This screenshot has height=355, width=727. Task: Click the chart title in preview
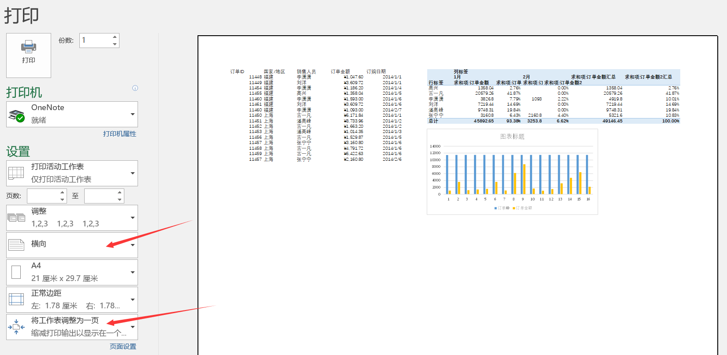point(512,137)
